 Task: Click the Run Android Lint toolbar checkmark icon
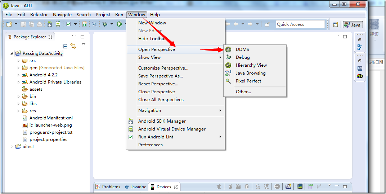[68, 24]
